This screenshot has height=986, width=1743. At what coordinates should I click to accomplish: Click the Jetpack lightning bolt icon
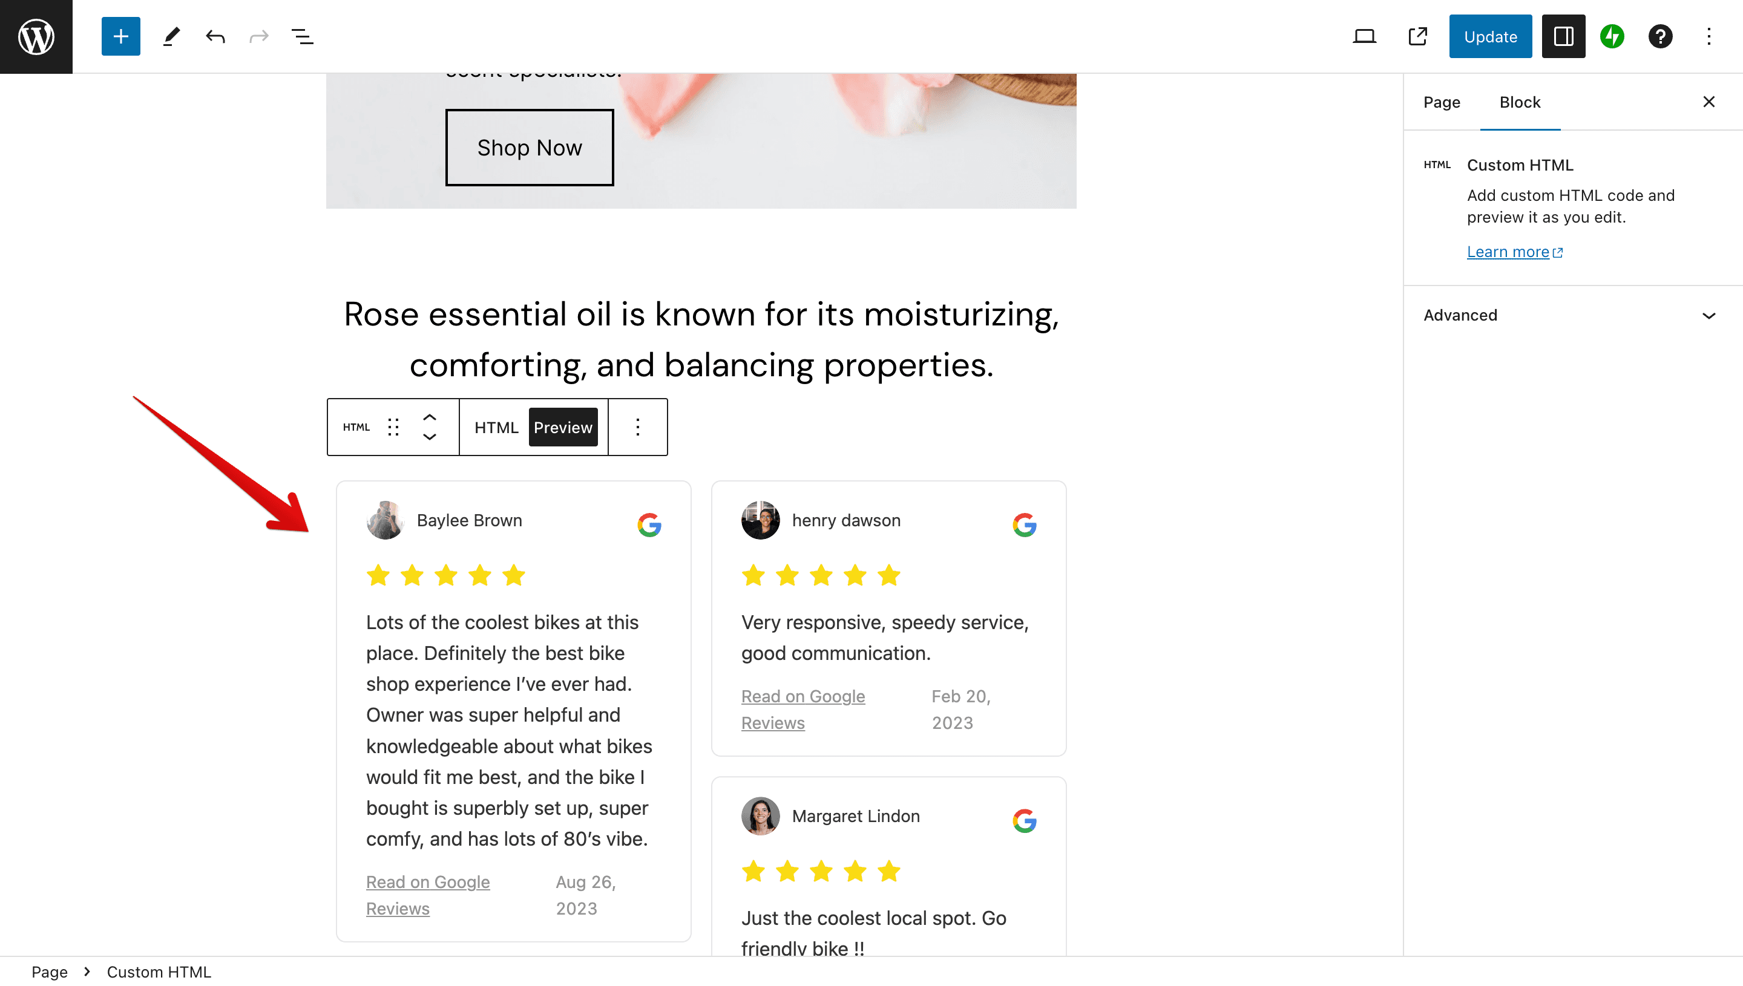(x=1612, y=36)
